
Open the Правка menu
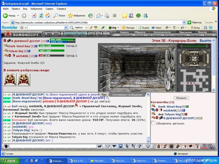pyautogui.click(x=16, y=9)
